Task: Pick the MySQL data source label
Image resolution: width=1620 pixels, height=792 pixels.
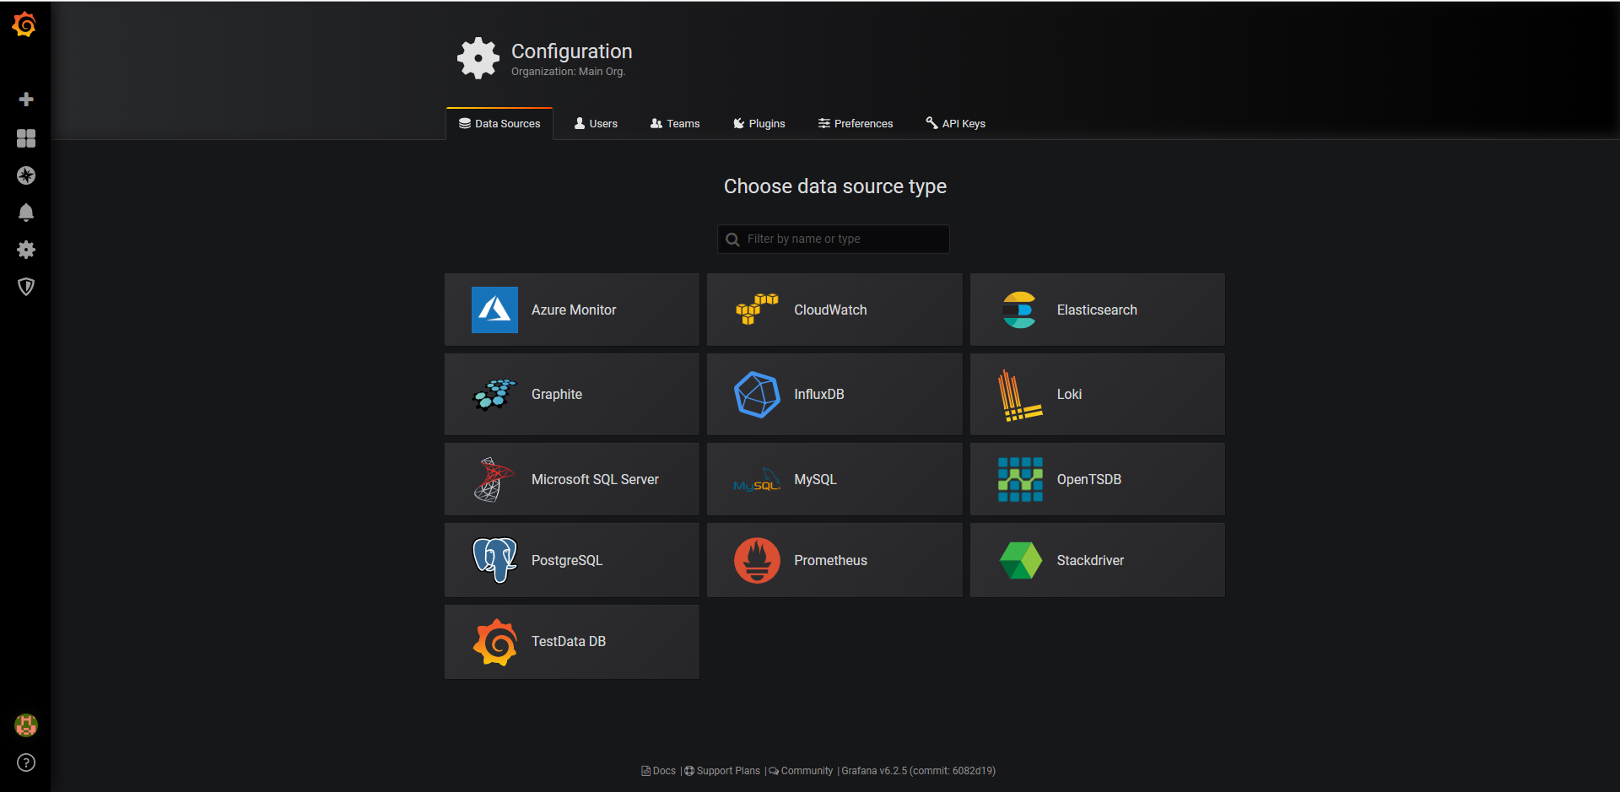Action: click(815, 480)
